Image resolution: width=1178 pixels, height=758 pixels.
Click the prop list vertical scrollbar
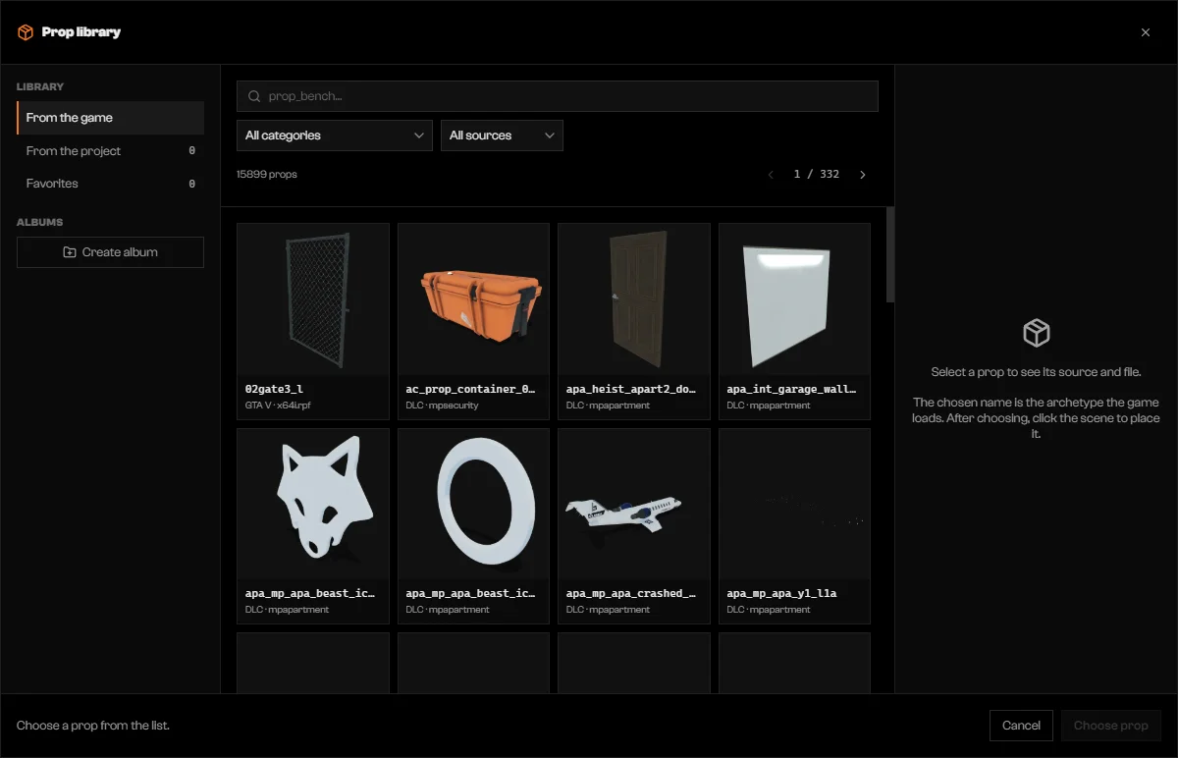pyautogui.click(x=890, y=254)
